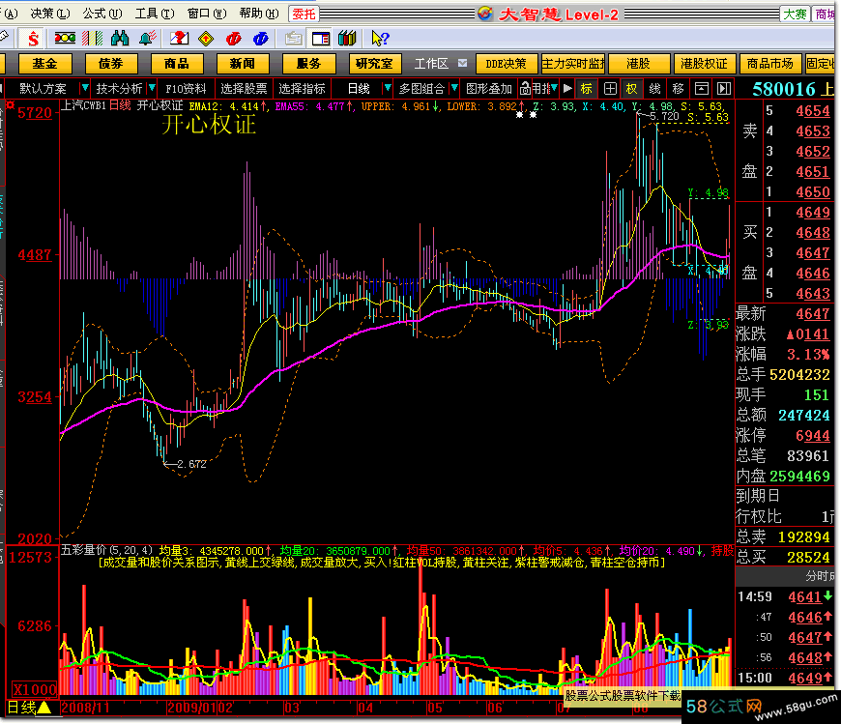Click the red 委托 button

coord(304,14)
